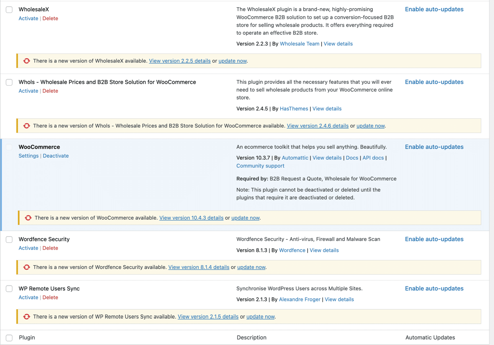494x345 pixels.
Task: View details for WooCommerce version 10.3.7
Action: point(327,158)
